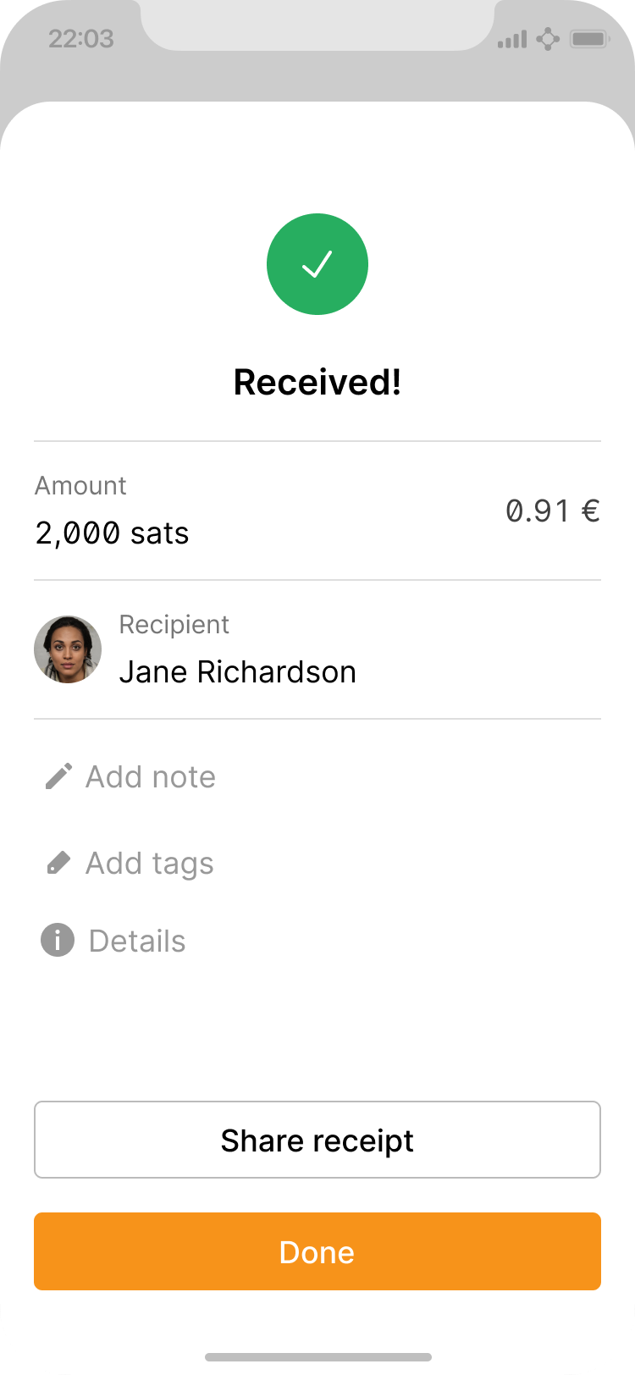Screen dimensions: 635x1375
Task: Tap the battery icon in status bar
Action: point(589,39)
